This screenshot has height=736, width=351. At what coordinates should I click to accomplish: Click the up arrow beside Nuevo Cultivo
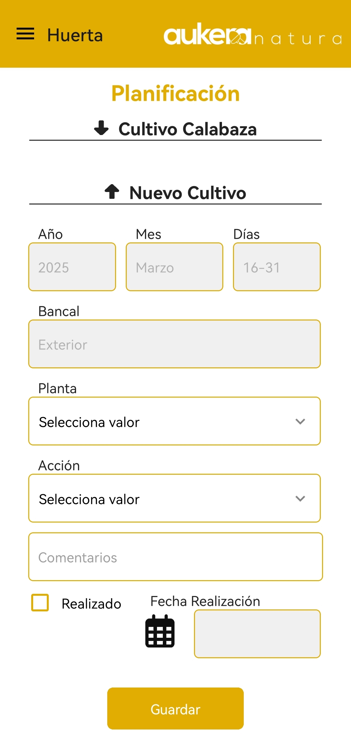112,192
